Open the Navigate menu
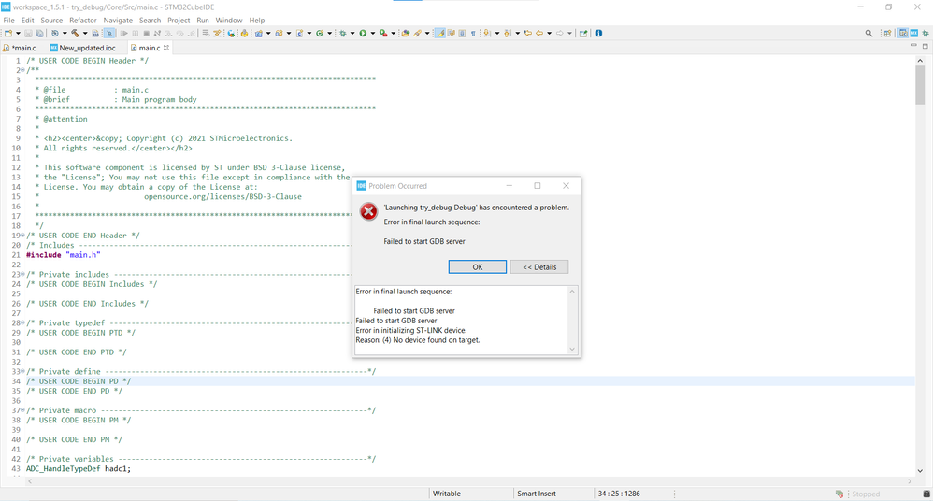933x501 pixels. [118, 21]
